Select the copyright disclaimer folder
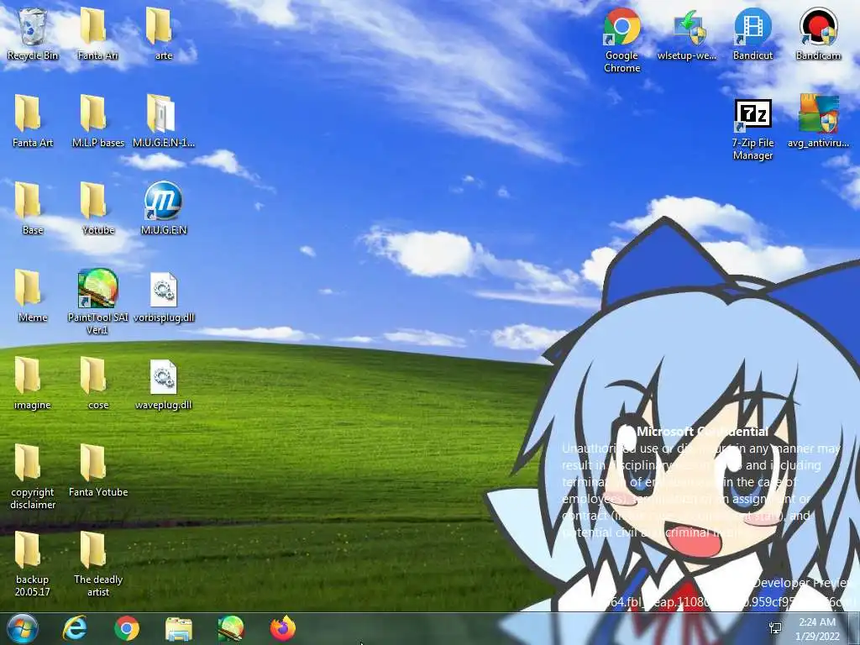The height and width of the screenshot is (645, 860). point(33,476)
